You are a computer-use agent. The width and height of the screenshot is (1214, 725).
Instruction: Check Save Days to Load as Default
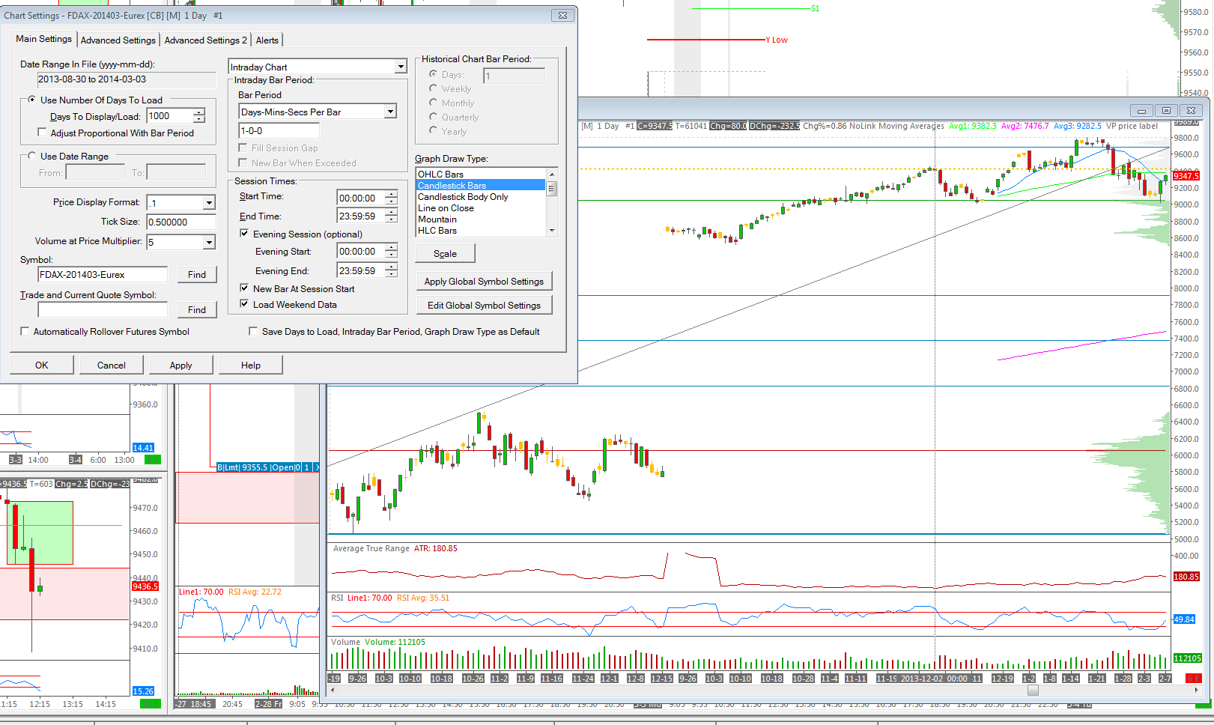point(253,331)
